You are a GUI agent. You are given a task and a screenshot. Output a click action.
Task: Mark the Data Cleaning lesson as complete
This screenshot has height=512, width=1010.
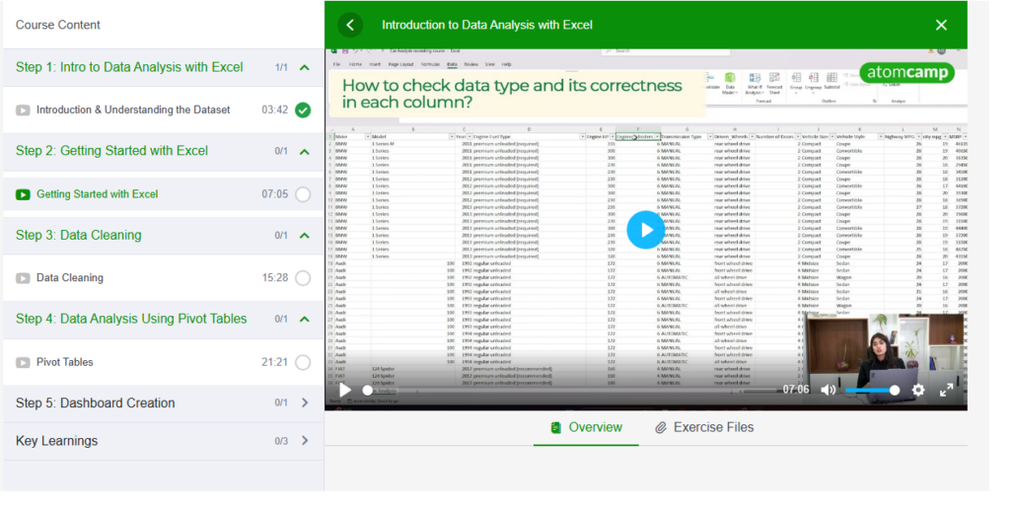pos(303,278)
